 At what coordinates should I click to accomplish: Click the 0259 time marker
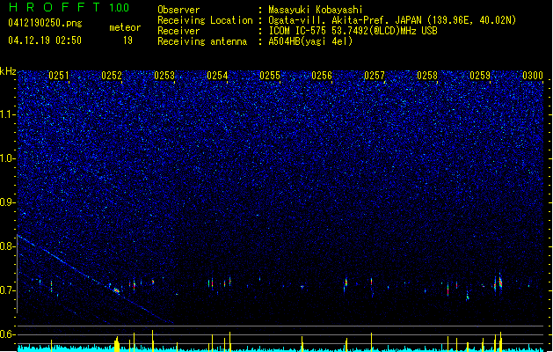coord(480,76)
